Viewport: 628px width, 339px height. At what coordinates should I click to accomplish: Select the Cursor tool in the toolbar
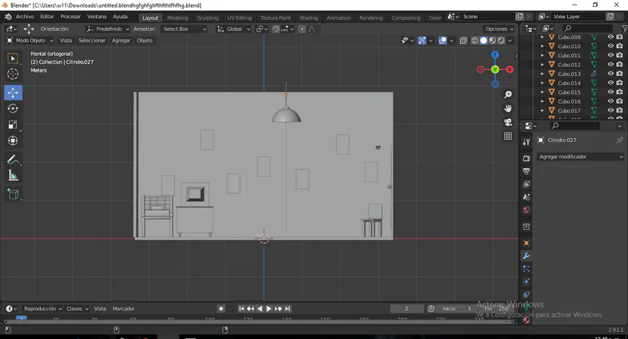point(13,75)
